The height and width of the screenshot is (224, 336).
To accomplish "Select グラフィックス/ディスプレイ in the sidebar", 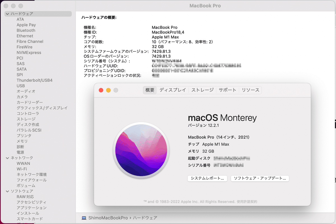I will click(42, 108).
